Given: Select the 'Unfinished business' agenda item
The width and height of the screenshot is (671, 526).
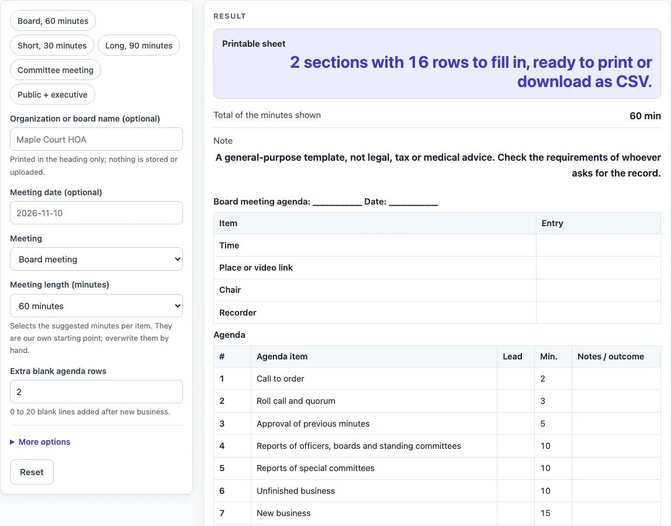Looking at the screenshot, I should pyautogui.click(x=296, y=491).
